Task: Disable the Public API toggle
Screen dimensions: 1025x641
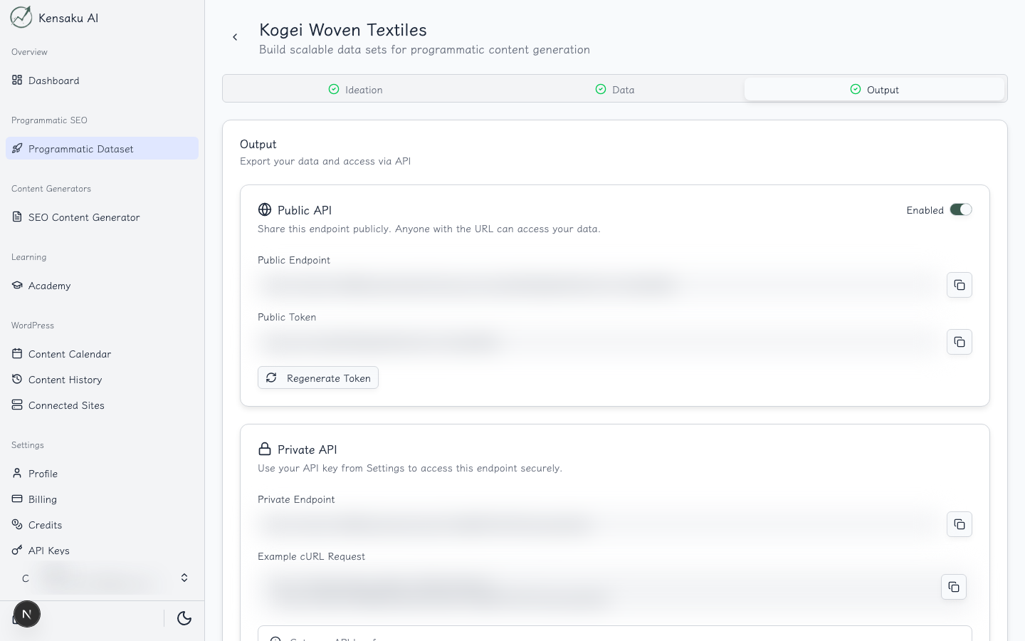Action: pos(960,210)
